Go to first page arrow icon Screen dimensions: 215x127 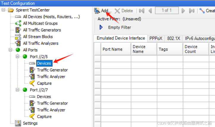[142, 11]
